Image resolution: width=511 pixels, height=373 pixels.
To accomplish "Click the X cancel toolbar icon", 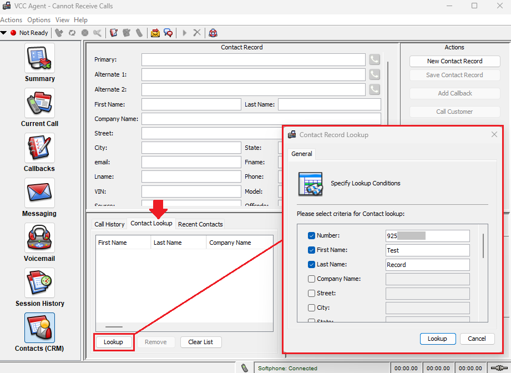I will point(197,33).
